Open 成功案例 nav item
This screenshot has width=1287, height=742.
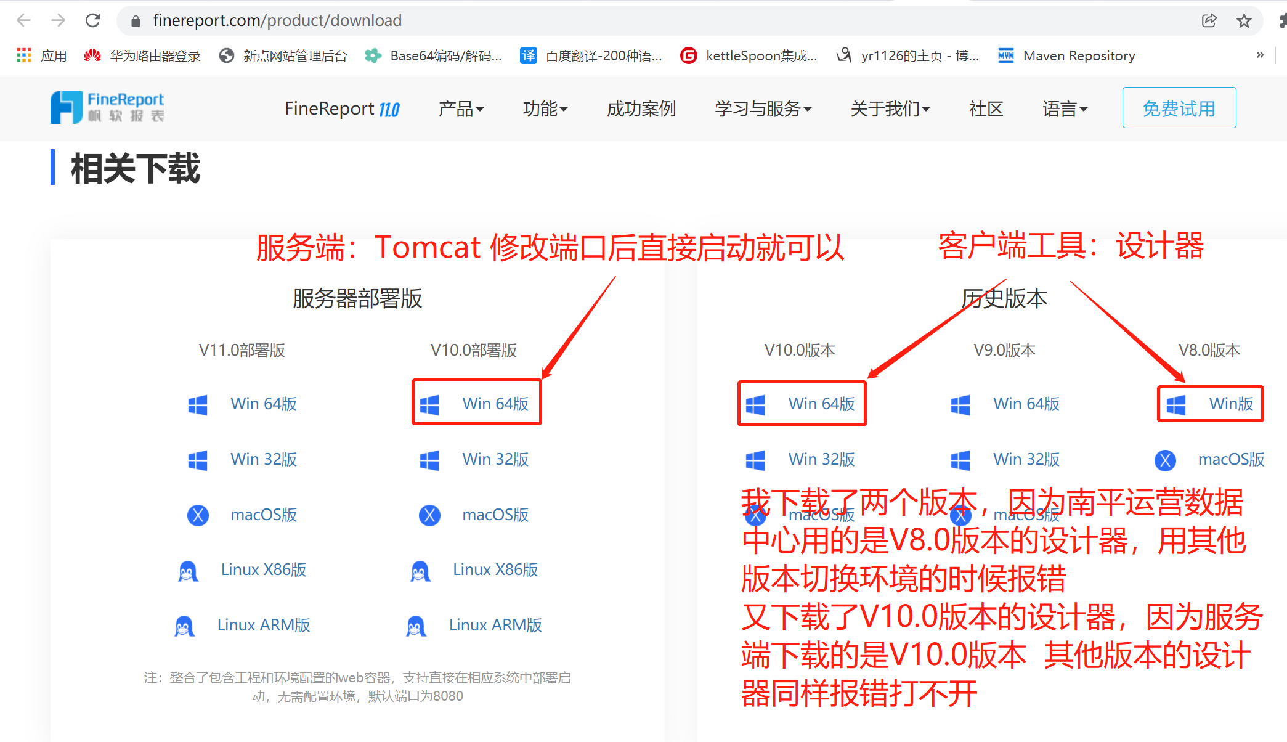tap(641, 108)
